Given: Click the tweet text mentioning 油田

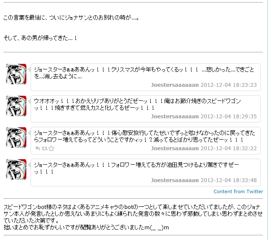Looking at the screenshot, I should coord(137,168).
